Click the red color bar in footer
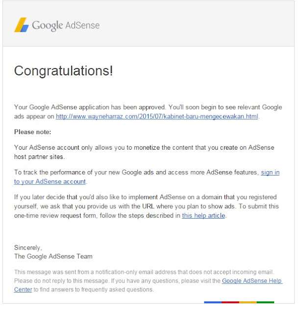Viewport: 300px width, 313px height. coord(230,302)
